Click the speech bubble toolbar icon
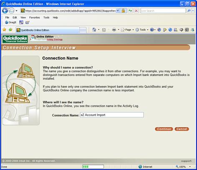 click(181, 30)
